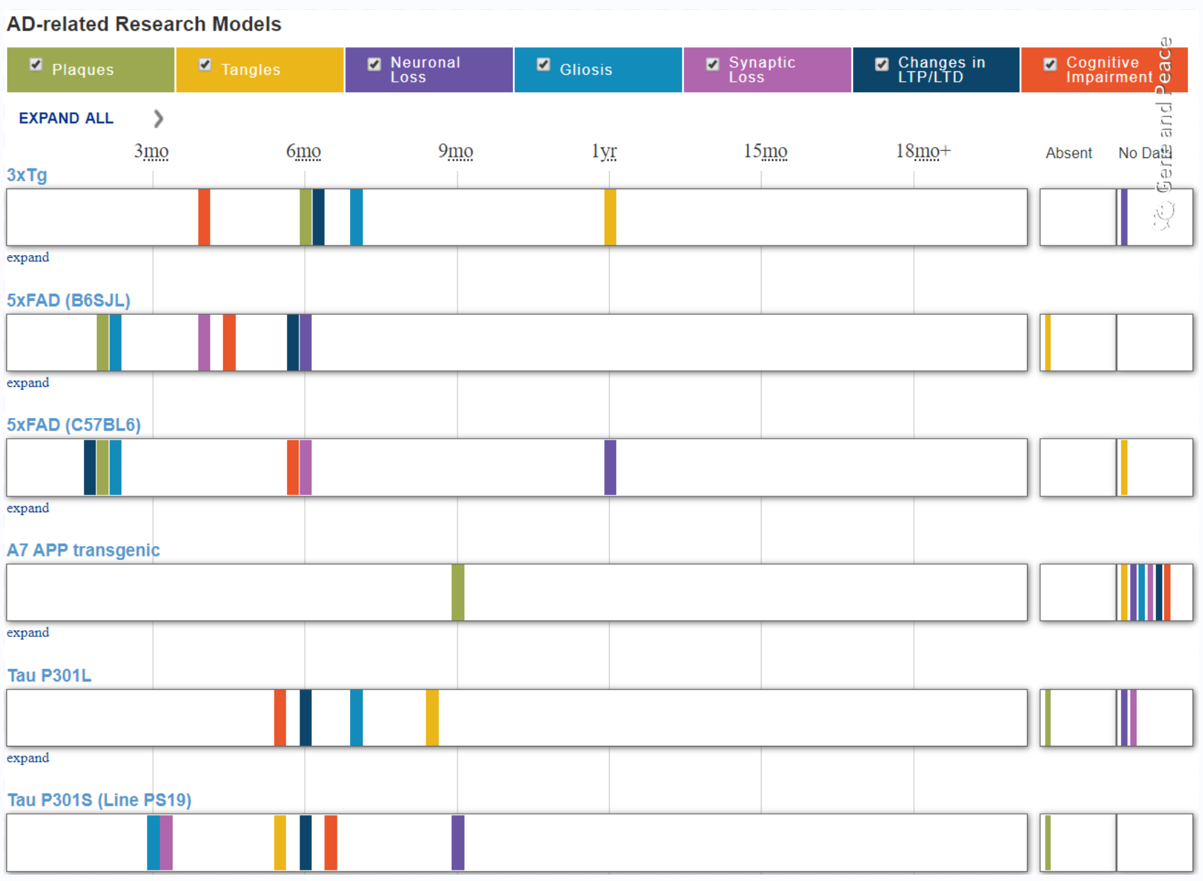1203x881 pixels.
Task: Click Tau P301S yellow tangles marker
Action: pyautogui.click(x=280, y=843)
